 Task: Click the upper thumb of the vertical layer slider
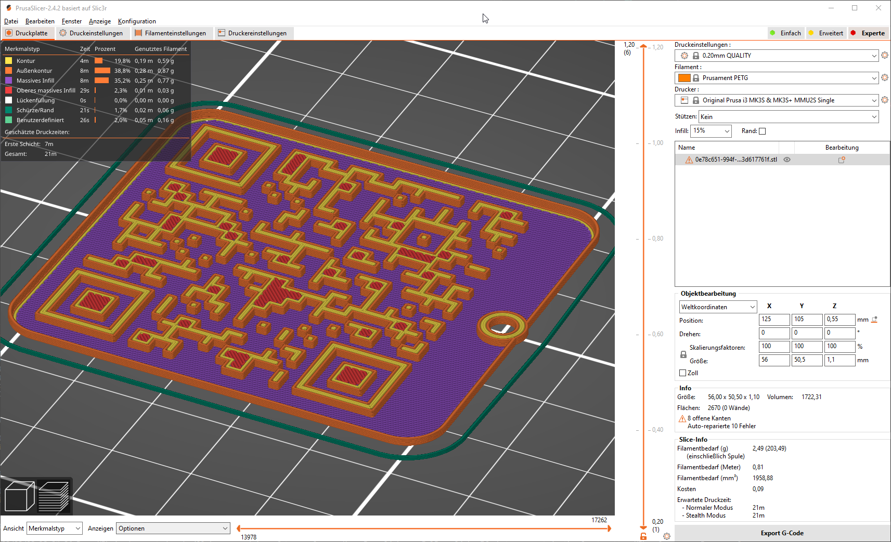643,46
